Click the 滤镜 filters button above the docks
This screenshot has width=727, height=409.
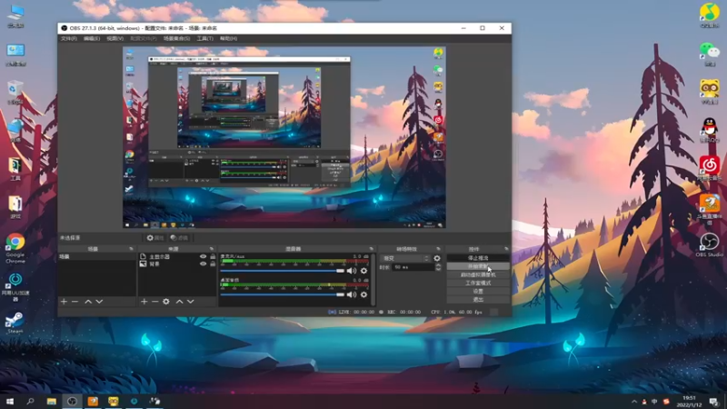(x=179, y=238)
